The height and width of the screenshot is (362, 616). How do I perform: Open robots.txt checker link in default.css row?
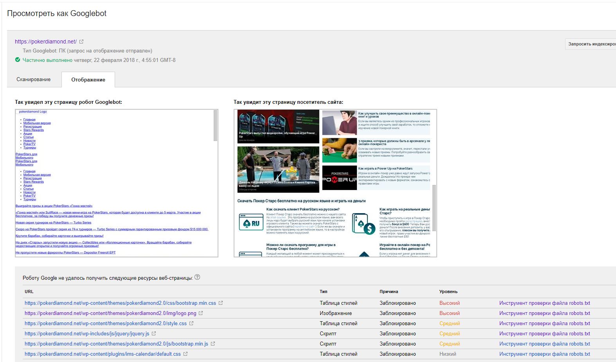pyautogui.click(x=544, y=354)
